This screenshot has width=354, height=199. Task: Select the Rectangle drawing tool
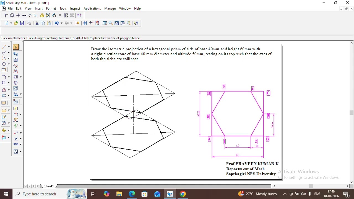[x=4, y=70]
